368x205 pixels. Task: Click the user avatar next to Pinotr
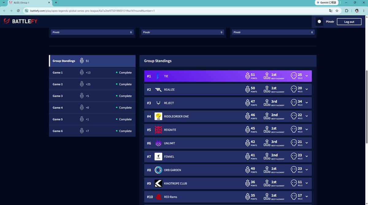[319, 22]
